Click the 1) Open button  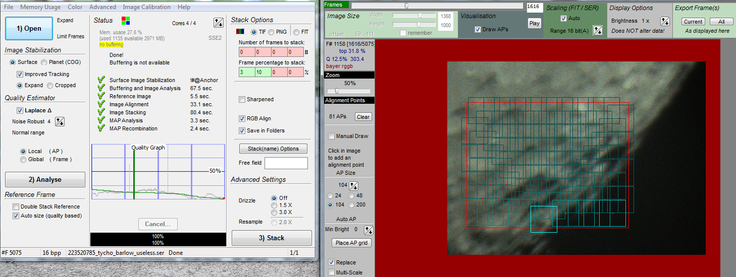click(x=29, y=28)
